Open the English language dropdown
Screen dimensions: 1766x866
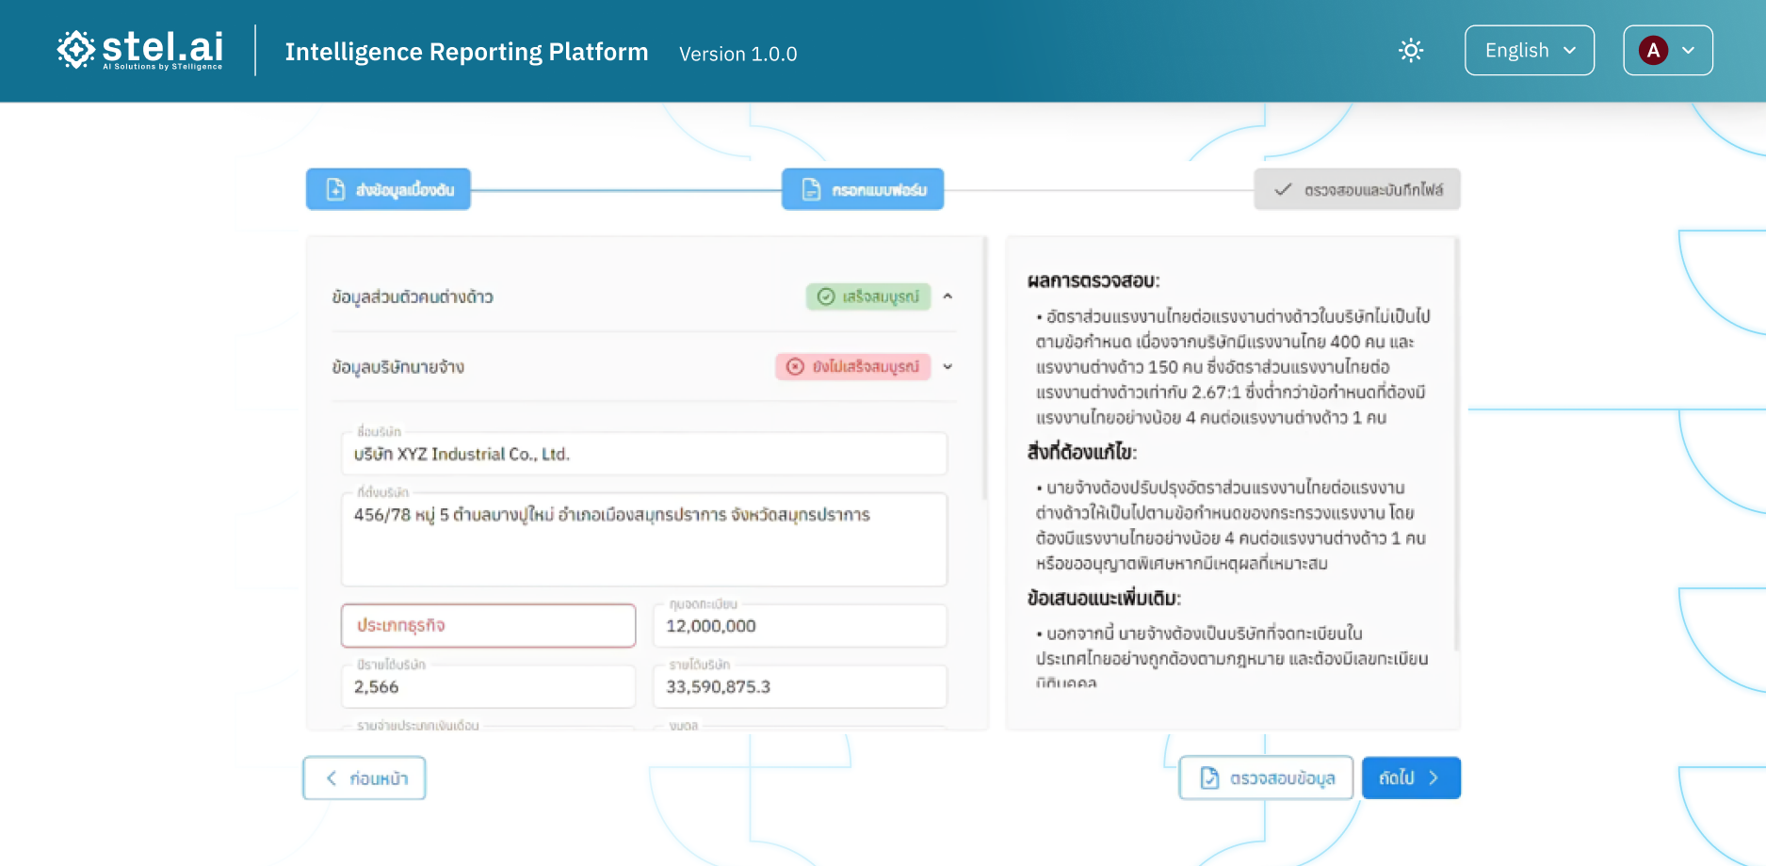coord(1529,50)
